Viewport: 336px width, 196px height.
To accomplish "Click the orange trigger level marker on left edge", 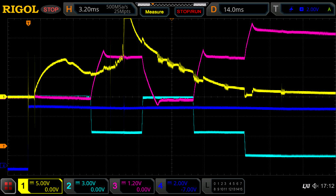I will tap(4, 146).
